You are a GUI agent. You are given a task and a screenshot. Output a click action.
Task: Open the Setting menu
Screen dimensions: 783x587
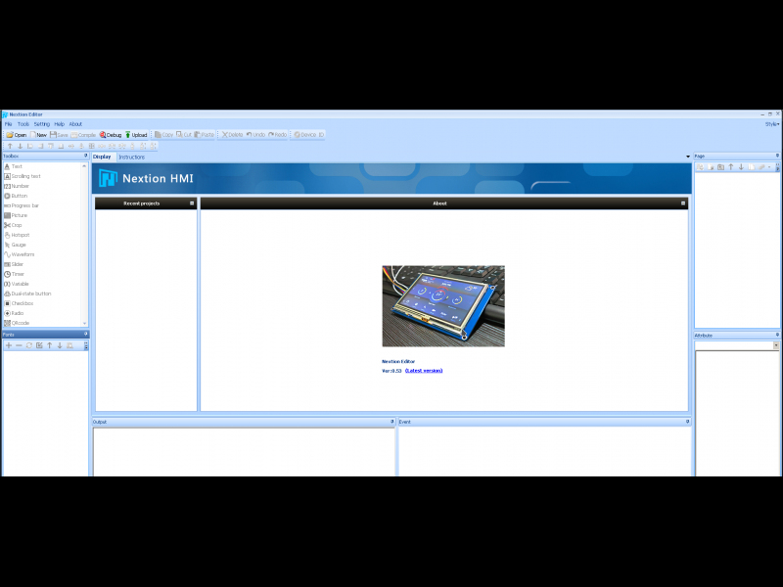(x=41, y=124)
